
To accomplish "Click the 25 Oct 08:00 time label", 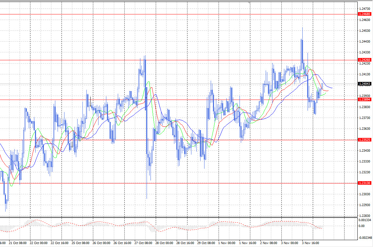I will [x=80, y=243].
